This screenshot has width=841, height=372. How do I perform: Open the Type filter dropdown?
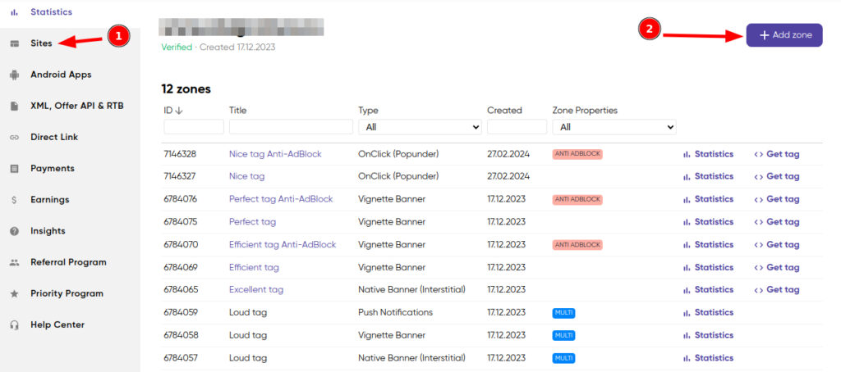[x=420, y=127]
